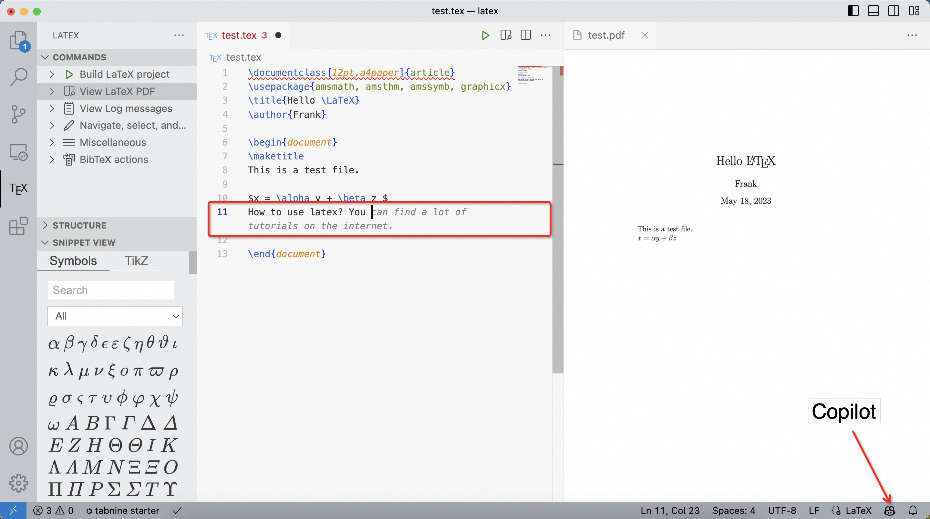The width and height of the screenshot is (930, 519).
Task: Insert capital Pi symbol from snippet view
Action: point(55,489)
